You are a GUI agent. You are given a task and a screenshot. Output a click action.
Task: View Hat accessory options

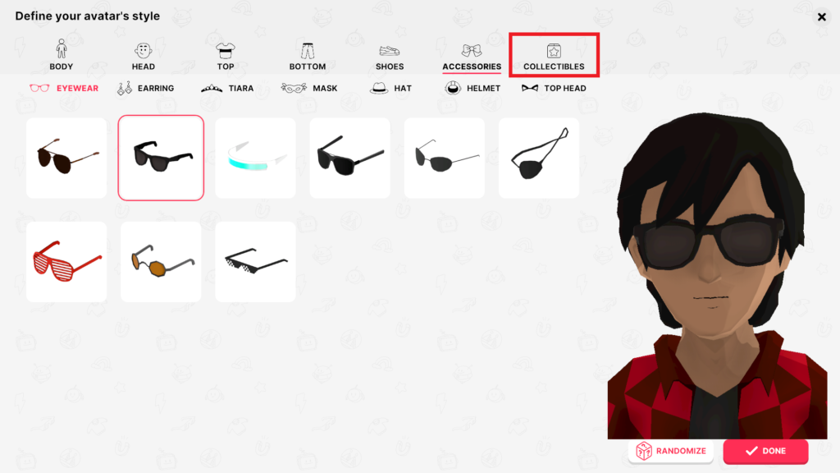click(x=390, y=88)
